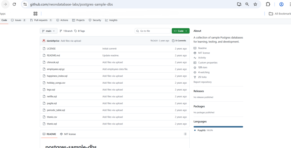View site information icon beside URL
This screenshot has height=148, width=291.
tap(25, 4)
